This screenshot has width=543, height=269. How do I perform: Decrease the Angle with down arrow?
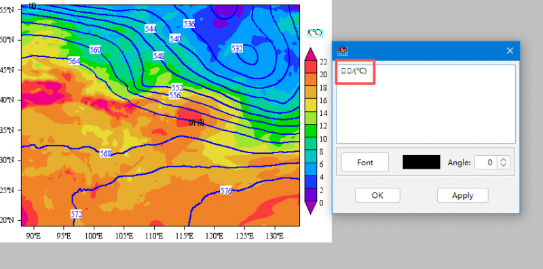tap(504, 165)
